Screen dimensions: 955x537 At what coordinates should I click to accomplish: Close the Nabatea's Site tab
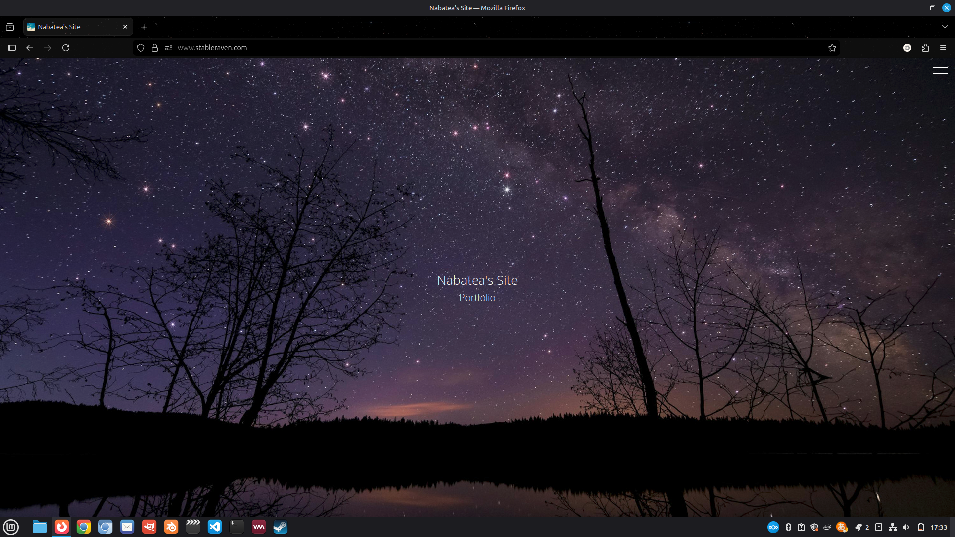125,27
